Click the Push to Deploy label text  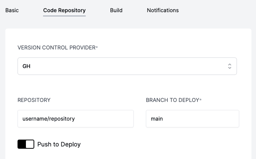59,145
